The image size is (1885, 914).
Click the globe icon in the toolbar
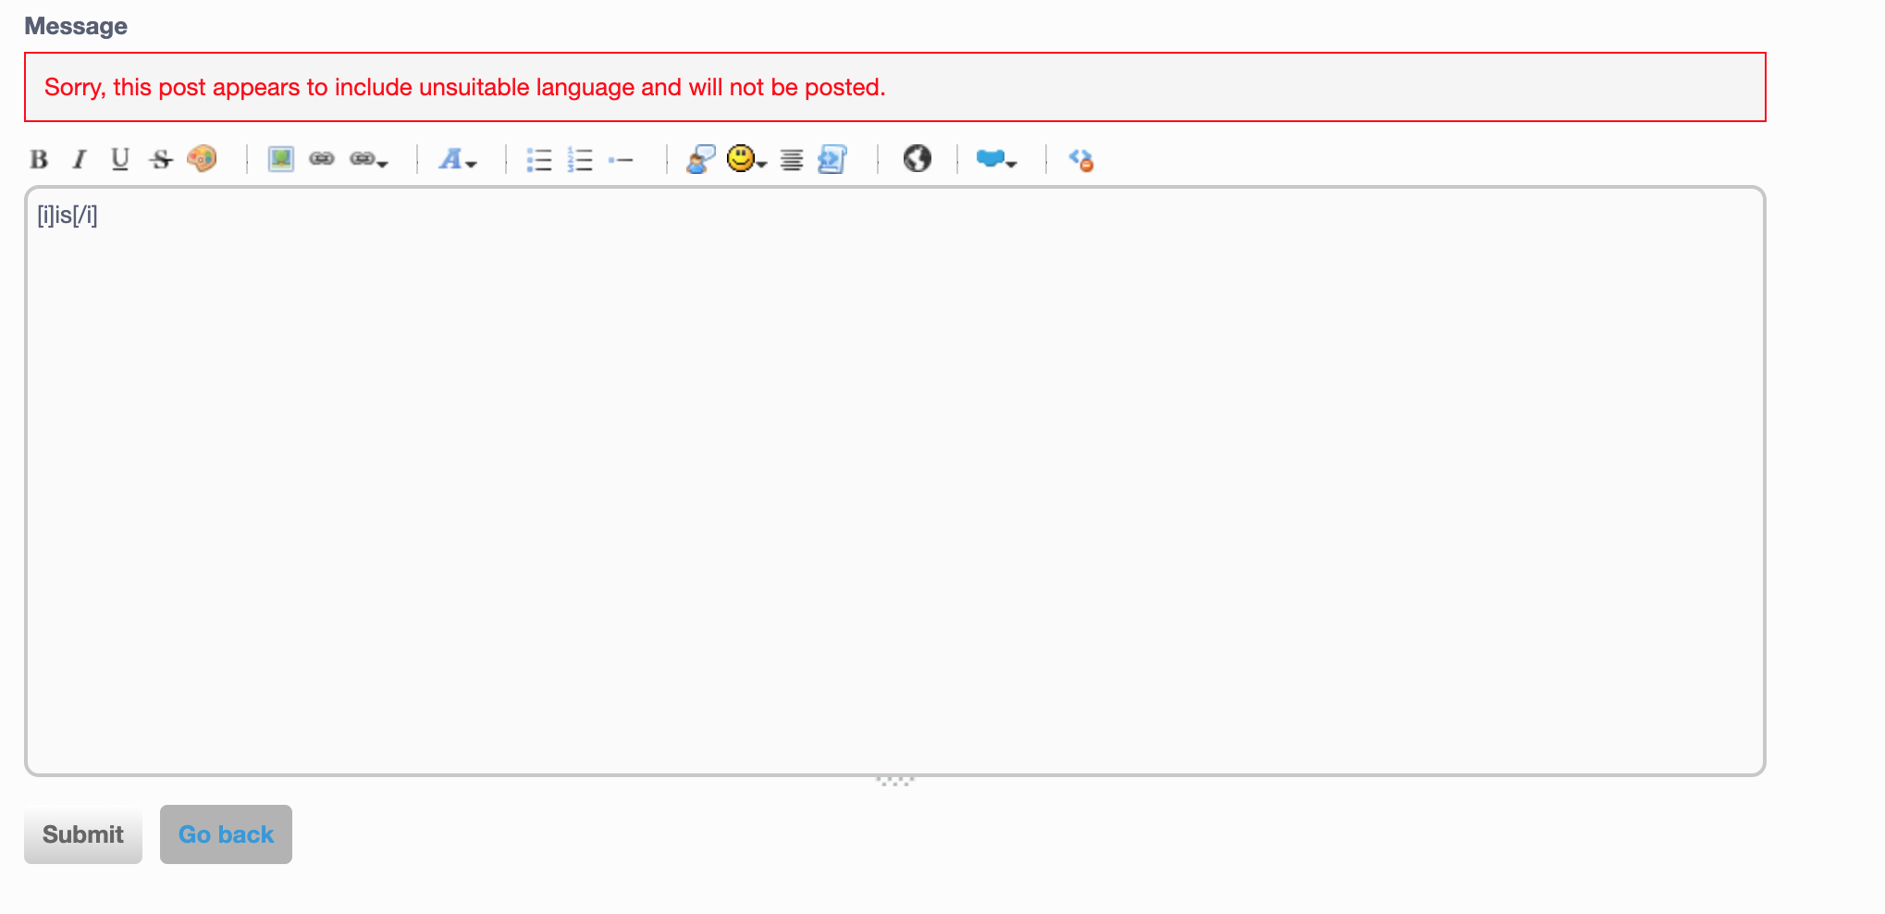[918, 159]
